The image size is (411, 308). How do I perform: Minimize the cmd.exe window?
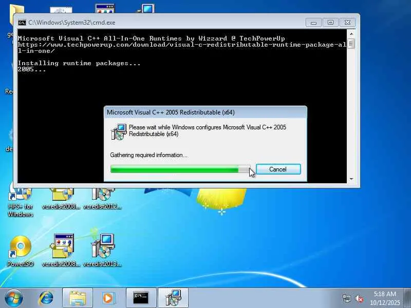click(x=313, y=23)
